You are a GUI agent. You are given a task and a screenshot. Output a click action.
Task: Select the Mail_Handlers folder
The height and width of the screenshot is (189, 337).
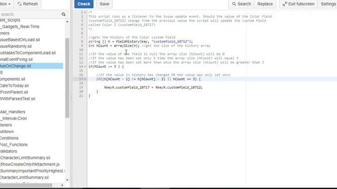click(13, 112)
